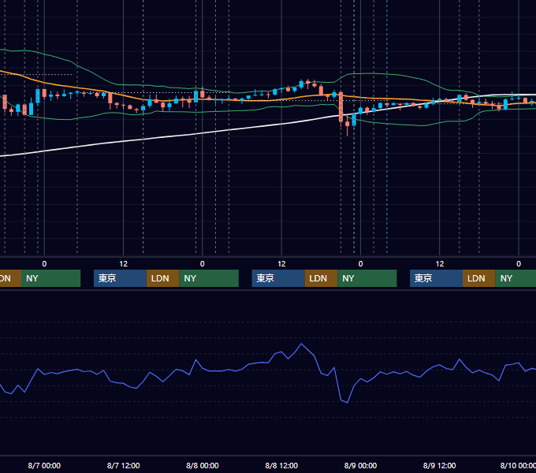
Task: Click the 8/8 00:00 date label
Action: [203, 465]
